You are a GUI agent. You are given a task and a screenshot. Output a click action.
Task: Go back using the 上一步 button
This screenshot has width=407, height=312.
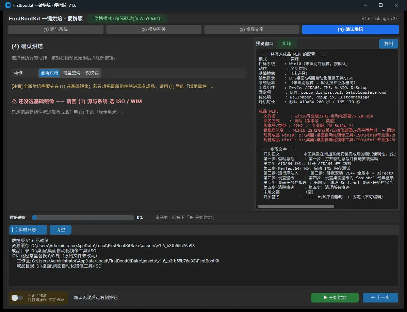380,297
